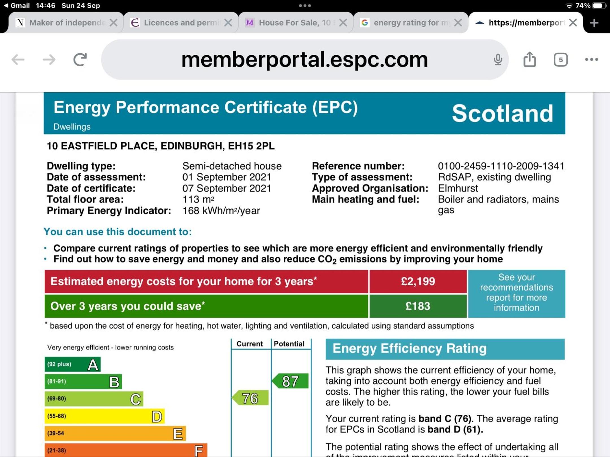The width and height of the screenshot is (610, 457).
Task: Open the tab switcher showing 5 tabs
Action: pyautogui.click(x=561, y=60)
